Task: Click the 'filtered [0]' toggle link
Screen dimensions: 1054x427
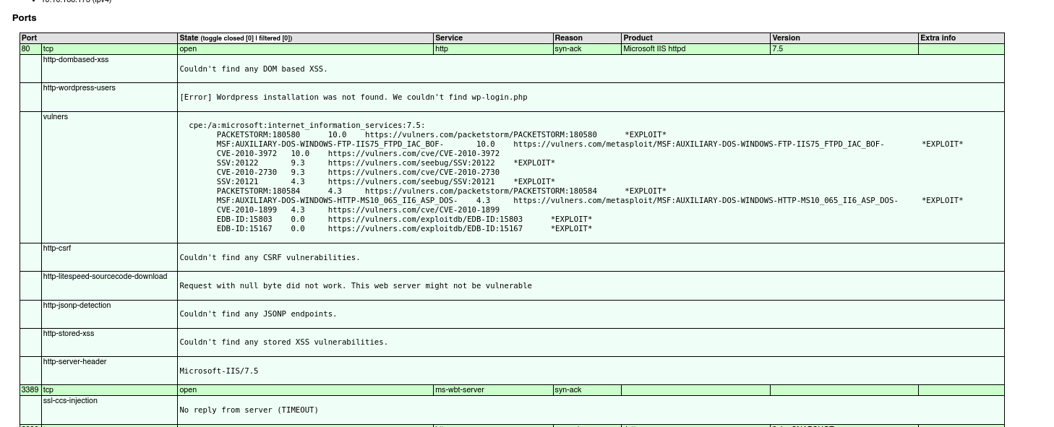Action: point(274,38)
